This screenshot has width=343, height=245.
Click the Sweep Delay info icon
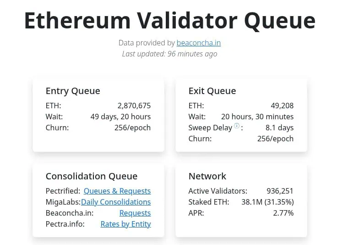[237, 126]
